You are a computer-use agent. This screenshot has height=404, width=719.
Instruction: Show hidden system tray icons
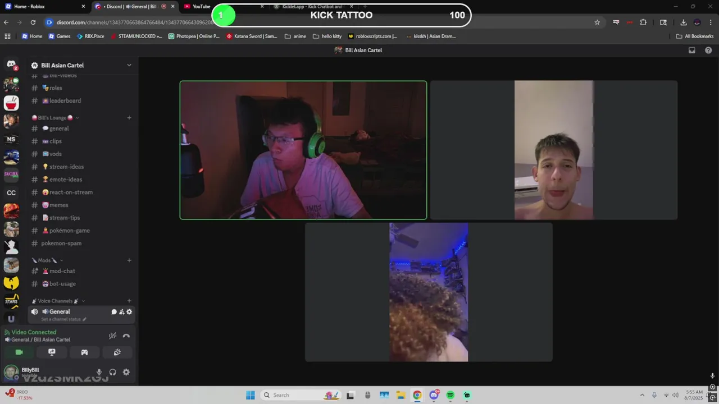click(x=642, y=395)
